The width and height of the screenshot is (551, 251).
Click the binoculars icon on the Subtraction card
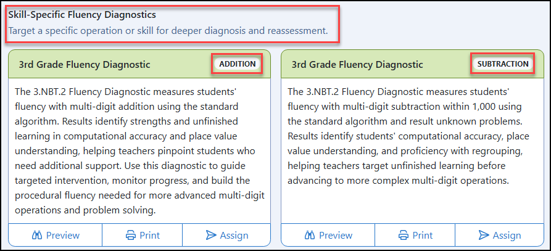(310, 235)
